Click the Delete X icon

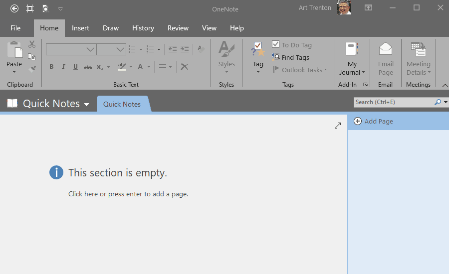(185, 67)
